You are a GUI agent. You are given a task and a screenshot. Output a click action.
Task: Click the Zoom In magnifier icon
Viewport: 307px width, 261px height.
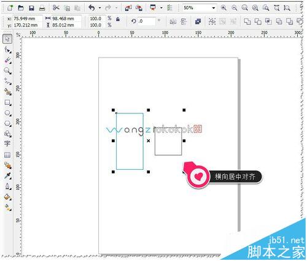tap(223, 8)
